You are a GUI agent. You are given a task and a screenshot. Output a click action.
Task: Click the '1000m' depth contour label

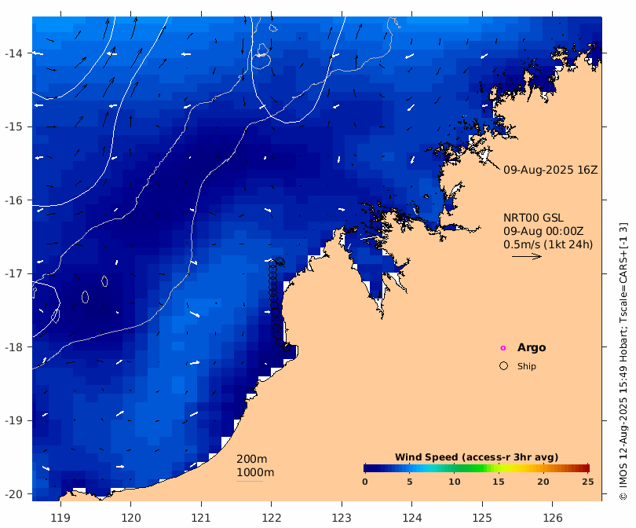coord(255,472)
